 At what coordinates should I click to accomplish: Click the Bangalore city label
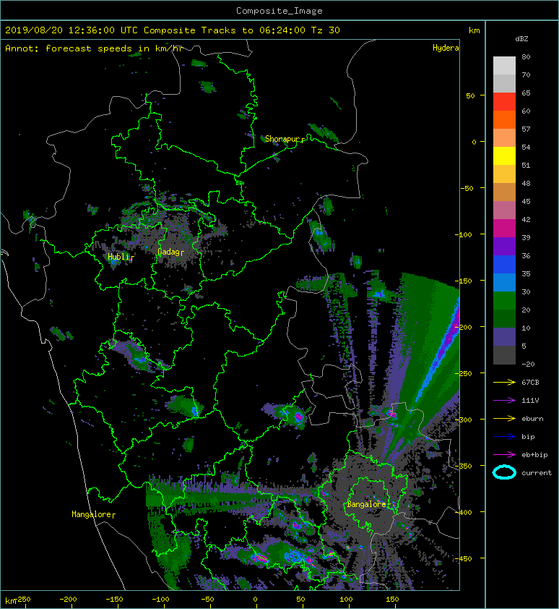366,504
